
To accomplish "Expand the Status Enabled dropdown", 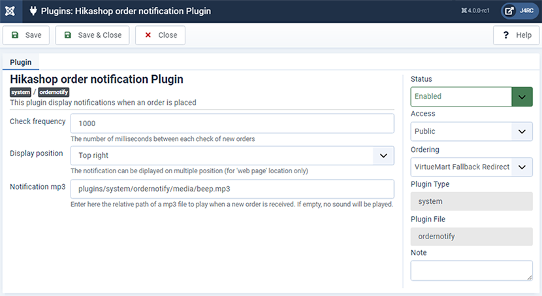I will pyautogui.click(x=471, y=97).
